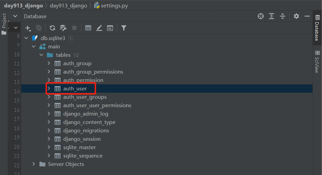
Task: Expand the Server Objects node
Action: (x=33, y=164)
